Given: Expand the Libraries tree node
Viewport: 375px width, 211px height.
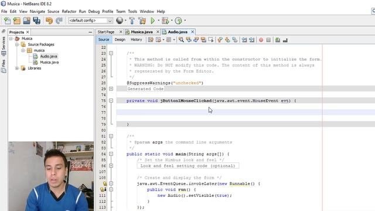Looking at the screenshot, I should pyautogui.click(x=17, y=68).
